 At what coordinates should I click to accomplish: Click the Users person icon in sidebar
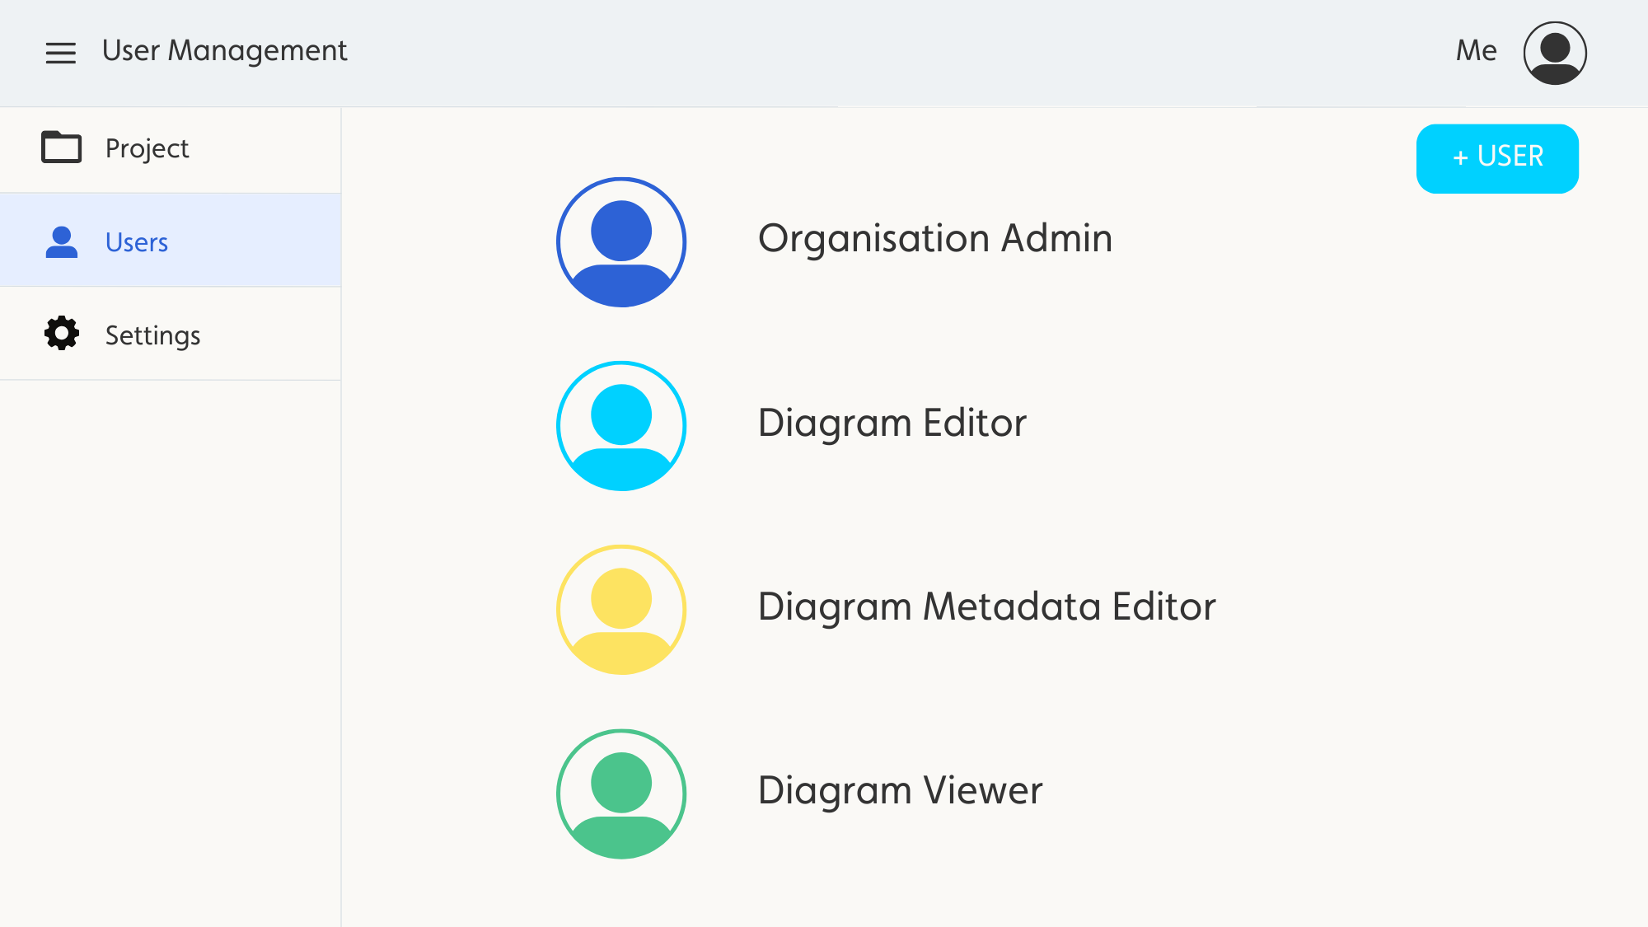click(x=62, y=242)
